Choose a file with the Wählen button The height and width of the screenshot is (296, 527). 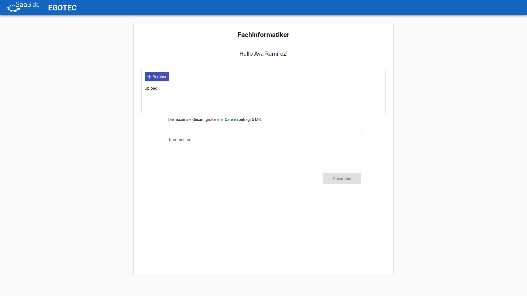(x=156, y=76)
